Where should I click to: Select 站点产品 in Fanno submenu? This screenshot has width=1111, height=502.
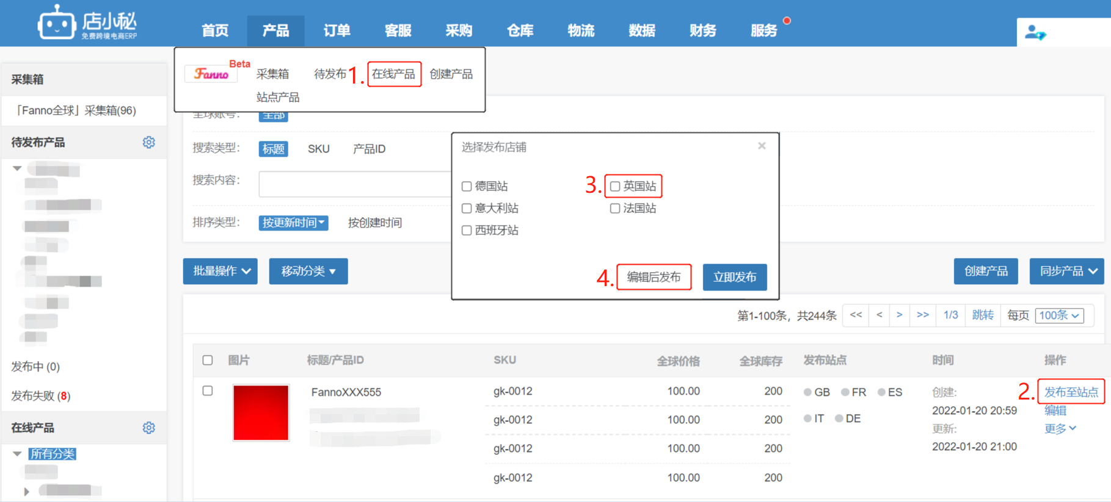pos(278,97)
